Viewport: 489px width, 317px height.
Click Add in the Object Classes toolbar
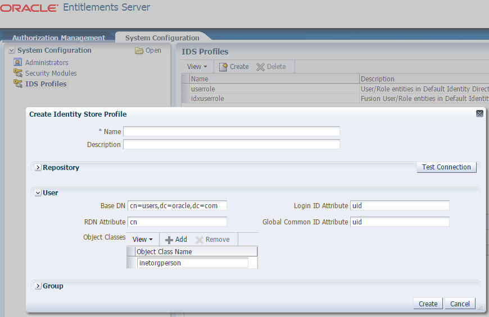click(181, 240)
